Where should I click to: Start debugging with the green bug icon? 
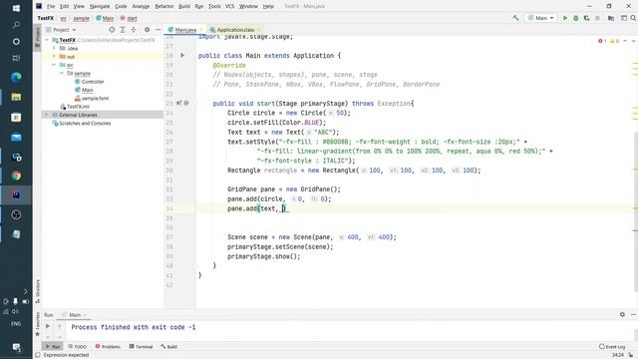(576, 18)
